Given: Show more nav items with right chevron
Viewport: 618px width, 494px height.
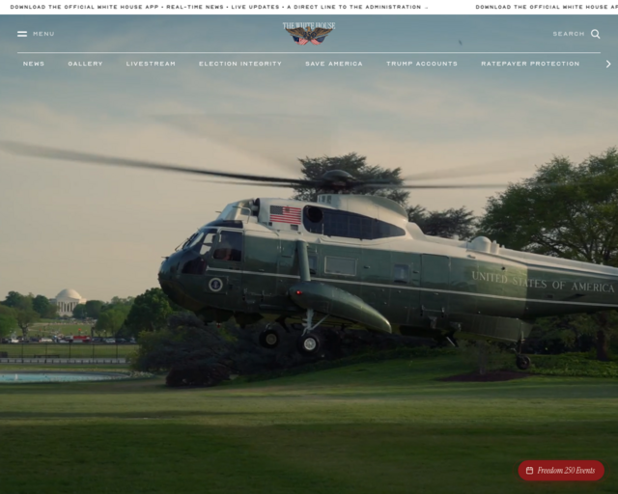Looking at the screenshot, I should pos(608,64).
